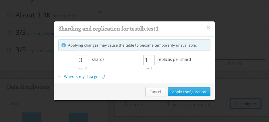Open the primary replicas link
Viewport: 269px width, 122px height.
point(40,33)
